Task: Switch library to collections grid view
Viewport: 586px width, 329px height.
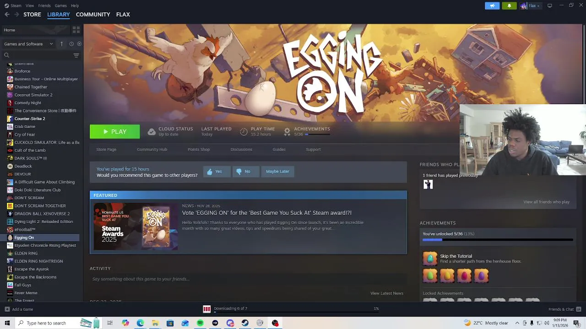Action: [x=76, y=30]
